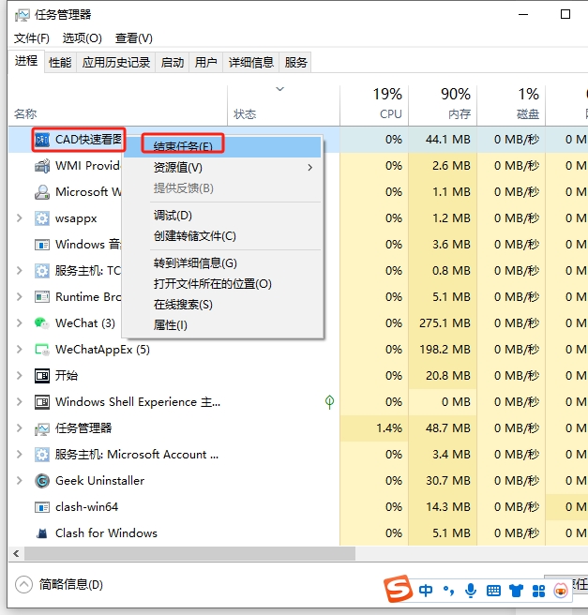Click the Sogou input method S logo

coord(398,589)
